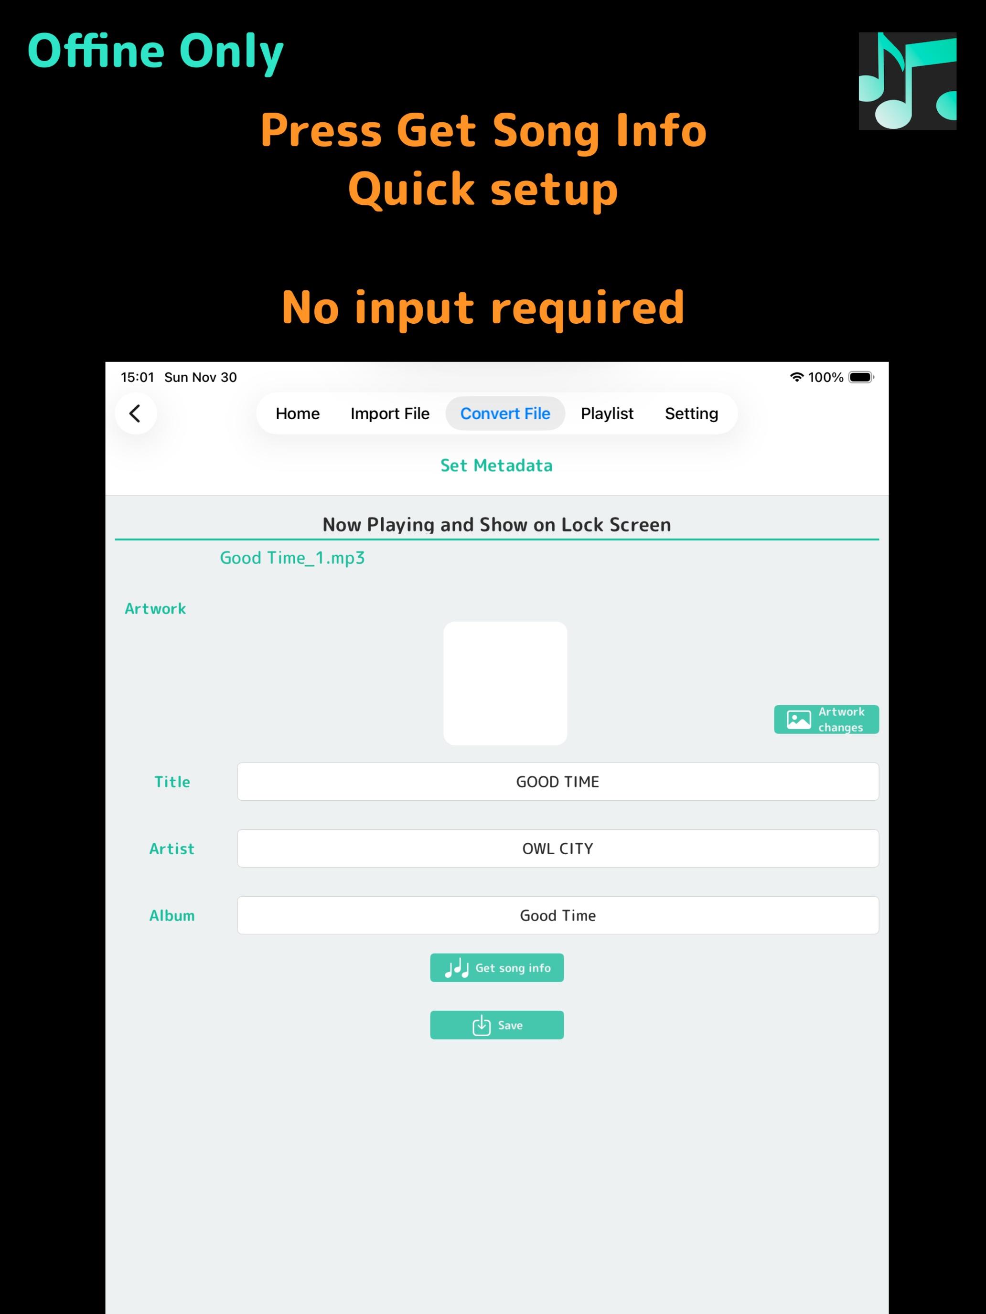
Task: Select the Convert File tab
Action: tap(505, 413)
